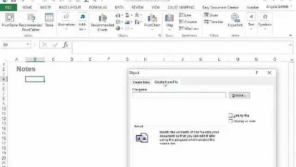The width and height of the screenshot is (296, 167).
Task: Switch to the HOME tab
Action: click(27, 7)
